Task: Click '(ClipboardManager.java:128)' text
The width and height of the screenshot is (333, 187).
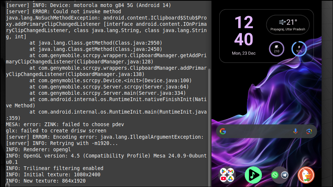Action: pos(114,62)
